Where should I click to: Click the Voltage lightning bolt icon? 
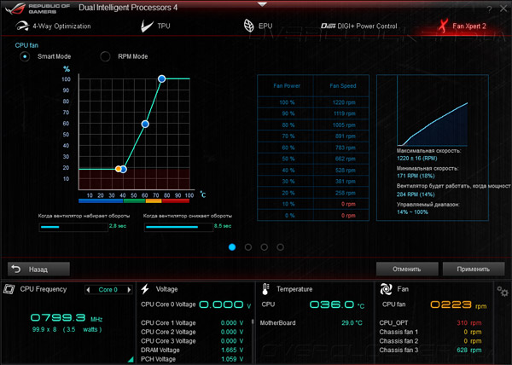pos(145,289)
